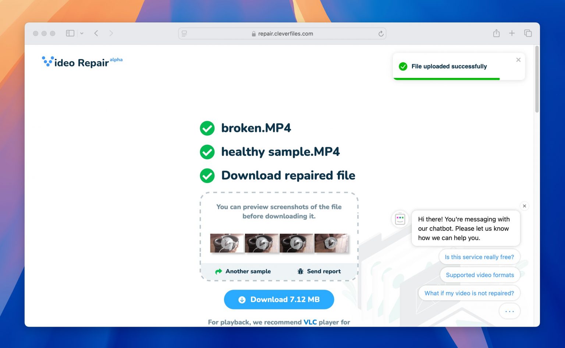
Task: Click the back navigation arrow
Action: (x=96, y=33)
